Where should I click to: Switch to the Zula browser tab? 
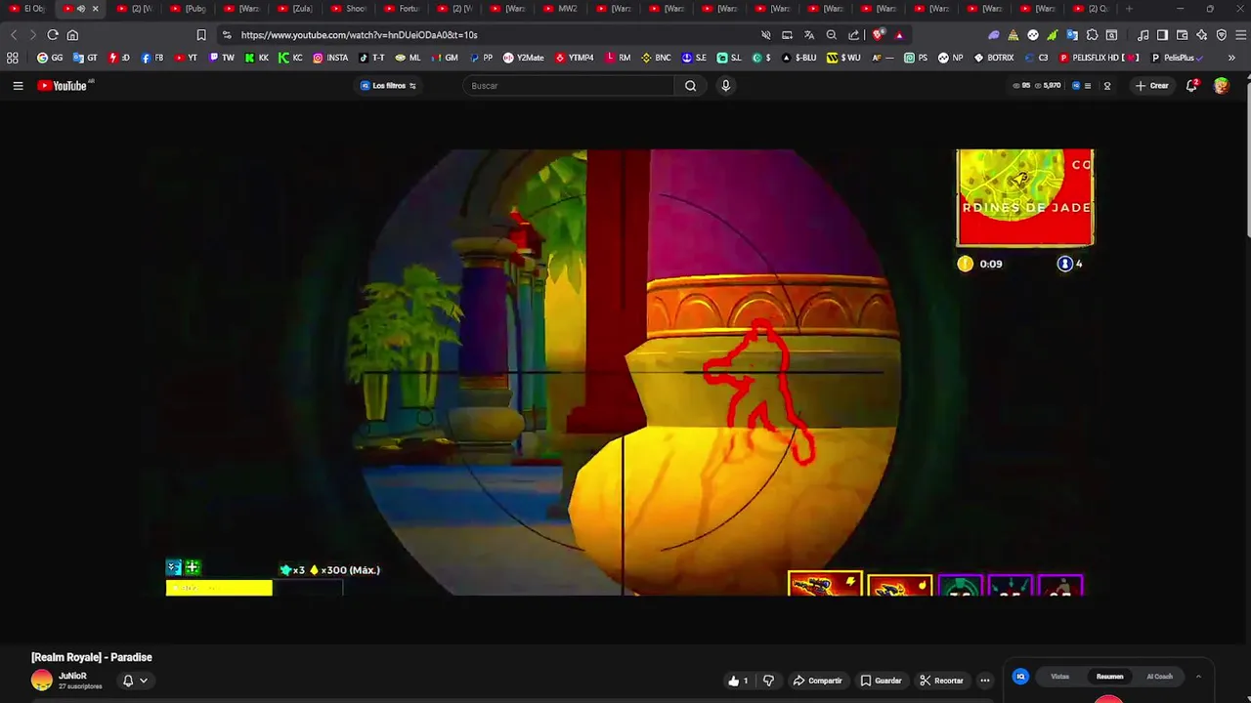296,9
